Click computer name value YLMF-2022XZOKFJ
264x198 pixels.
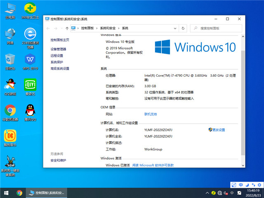tap(158, 130)
